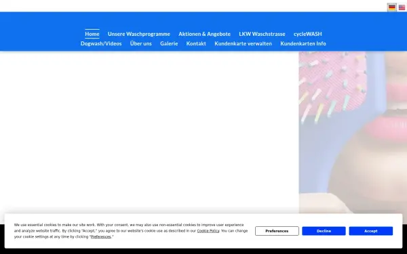Go to Dogwash/Videos
Viewport: 407px width, 254px height.
(101, 43)
